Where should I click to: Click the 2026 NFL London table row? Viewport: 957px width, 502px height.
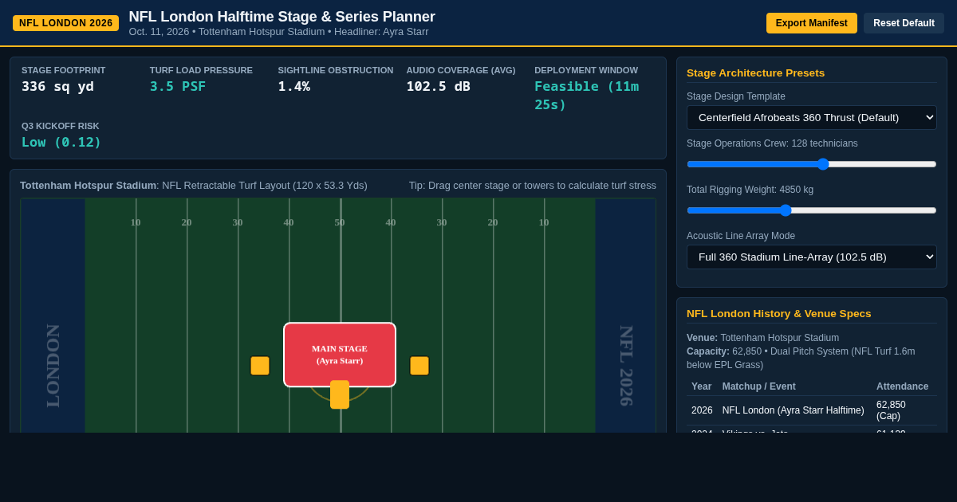click(x=812, y=410)
